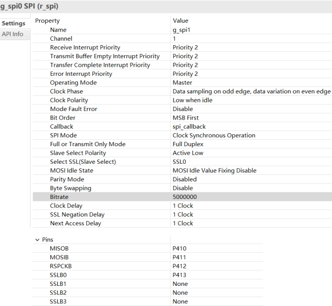Click Full or Transmit Only Mode label
Image resolution: width=332 pixels, height=306 pixels.
(88, 144)
